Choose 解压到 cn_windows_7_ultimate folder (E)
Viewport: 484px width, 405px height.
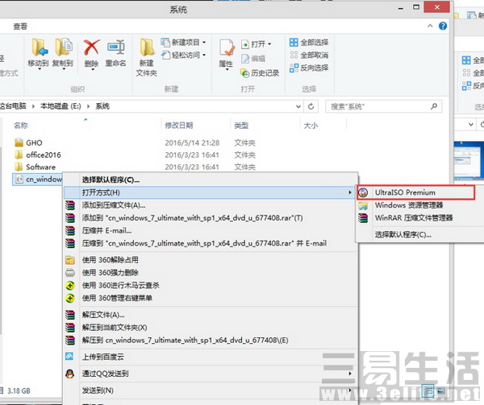pos(210,340)
